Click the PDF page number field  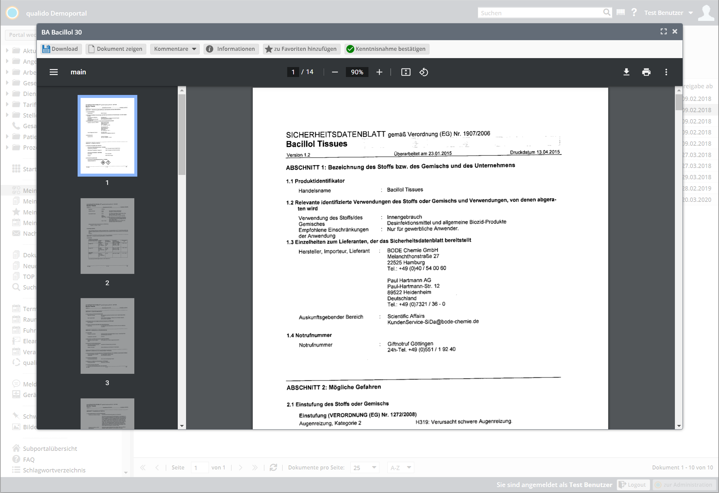click(293, 72)
